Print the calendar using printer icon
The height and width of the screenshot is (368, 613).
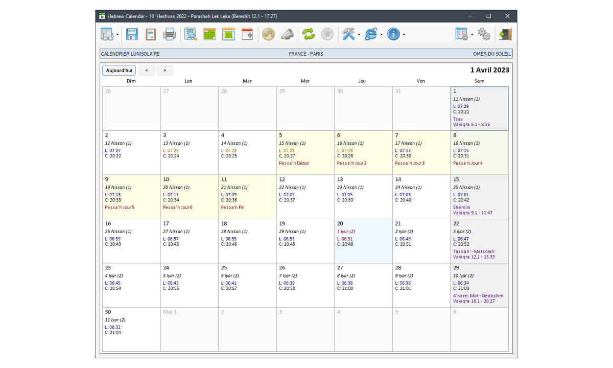(x=170, y=34)
